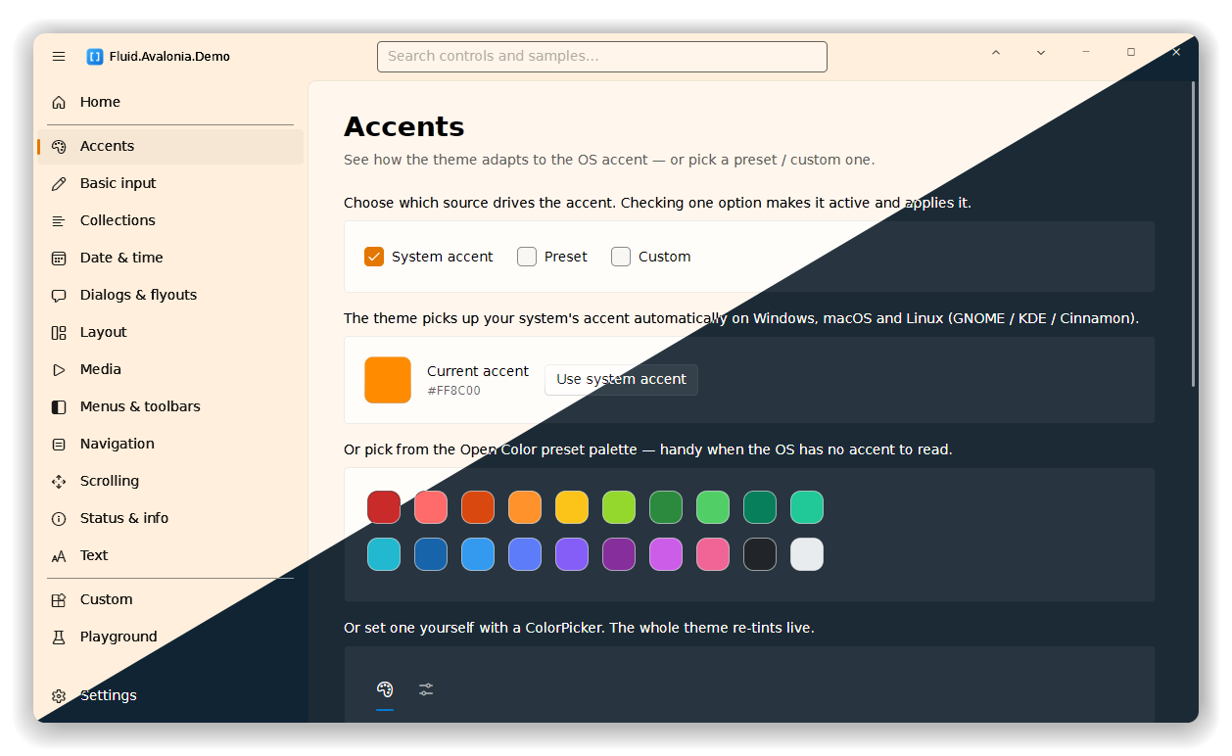Open the Home page icon
Image resolution: width=1232 pixels, height=756 pixels.
[59, 102]
